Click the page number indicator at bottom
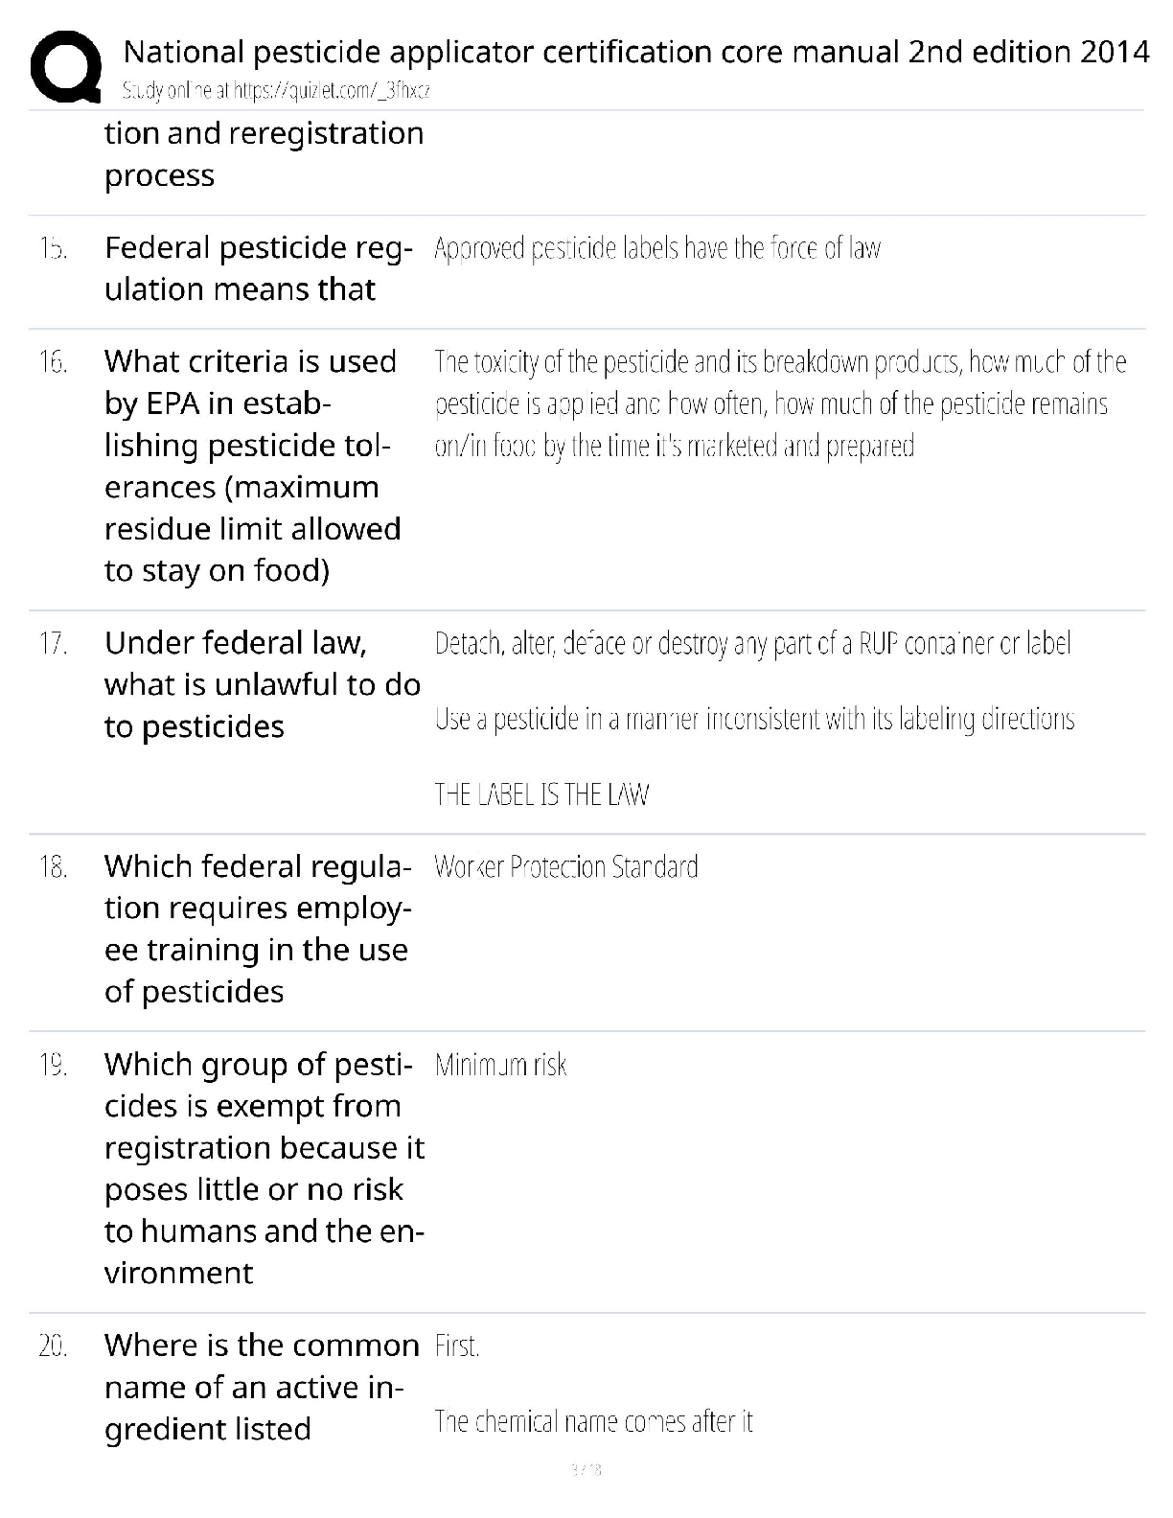 (x=586, y=1469)
